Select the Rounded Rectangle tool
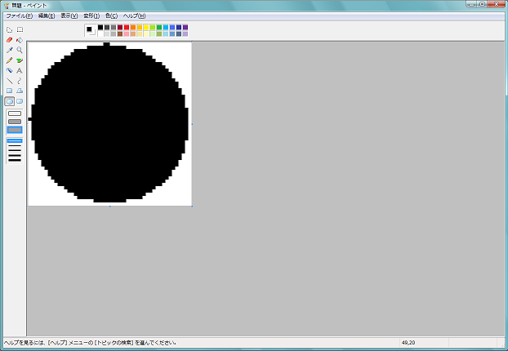 (x=20, y=101)
